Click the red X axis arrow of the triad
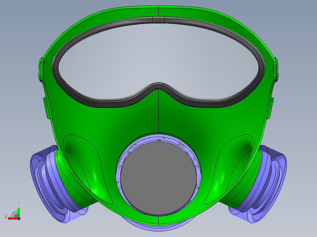The width and height of the screenshot is (317, 237). pos(13,219)
